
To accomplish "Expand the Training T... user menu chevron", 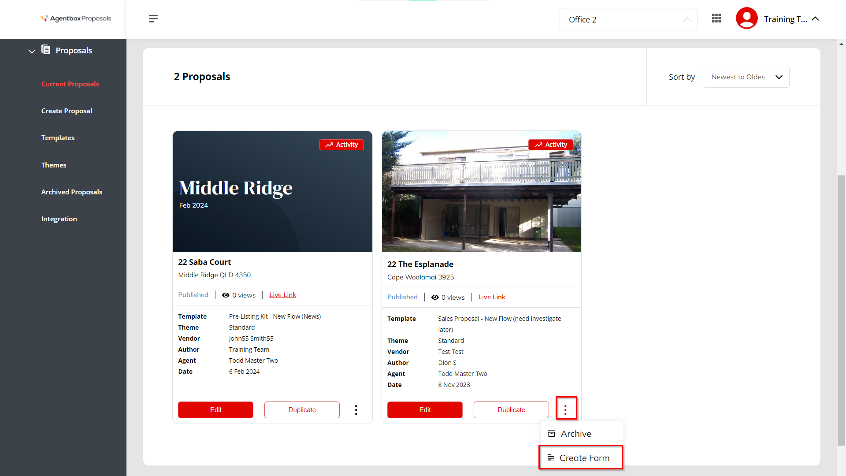I will click(816, 19).
